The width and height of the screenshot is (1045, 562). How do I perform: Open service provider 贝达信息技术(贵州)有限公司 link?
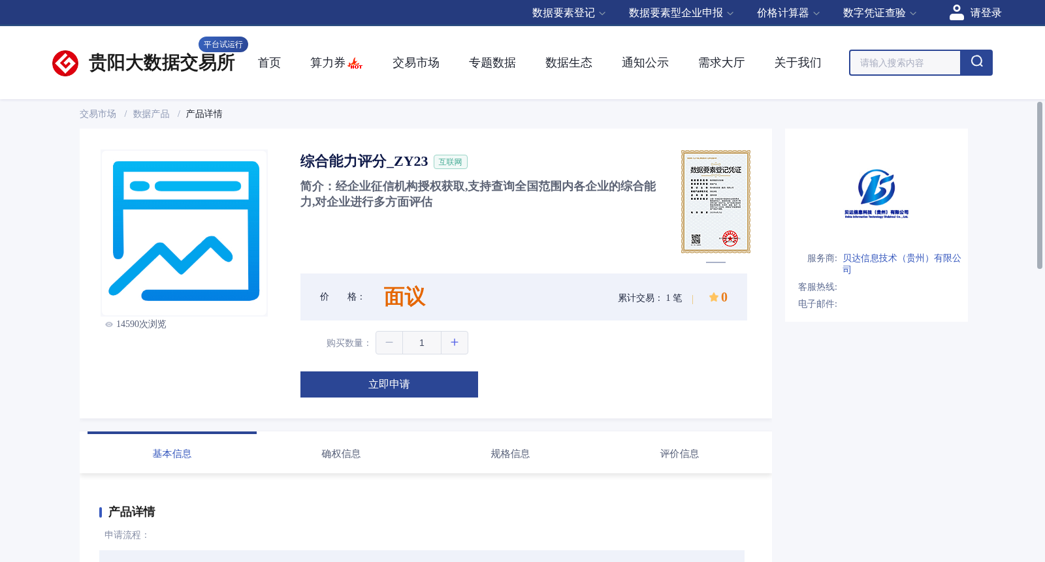pyautogui.click(x=901, y=264)
